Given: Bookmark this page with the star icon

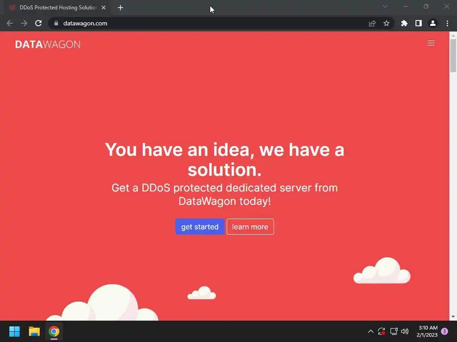Looking at the screenshot, I should [x=386, y=23].
